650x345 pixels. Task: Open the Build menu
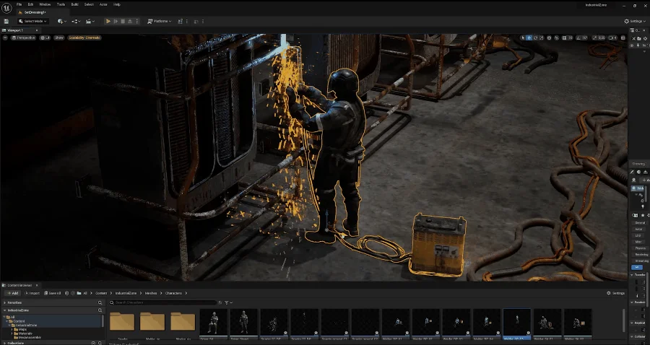tap(74, 4)
